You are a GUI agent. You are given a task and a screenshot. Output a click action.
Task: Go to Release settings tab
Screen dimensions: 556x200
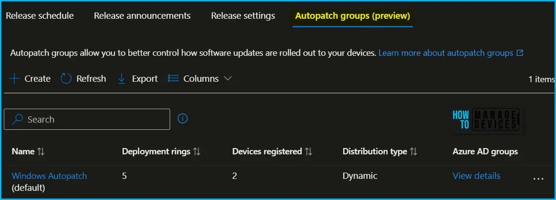coord(243,15)
